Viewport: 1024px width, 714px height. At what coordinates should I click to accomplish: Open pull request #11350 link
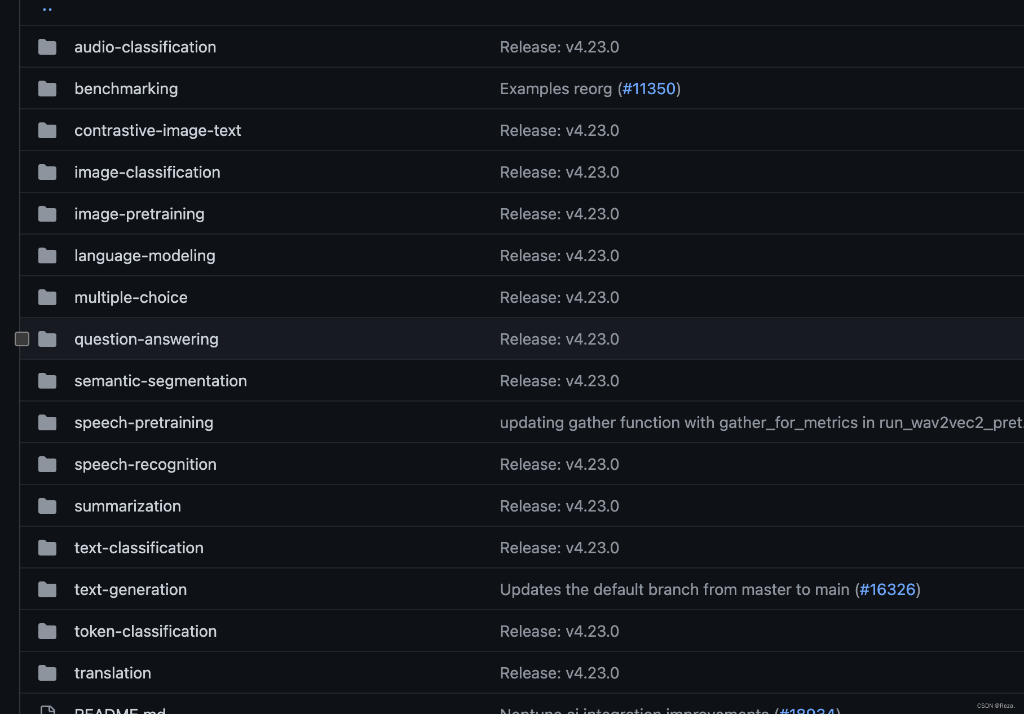point(649,89)
